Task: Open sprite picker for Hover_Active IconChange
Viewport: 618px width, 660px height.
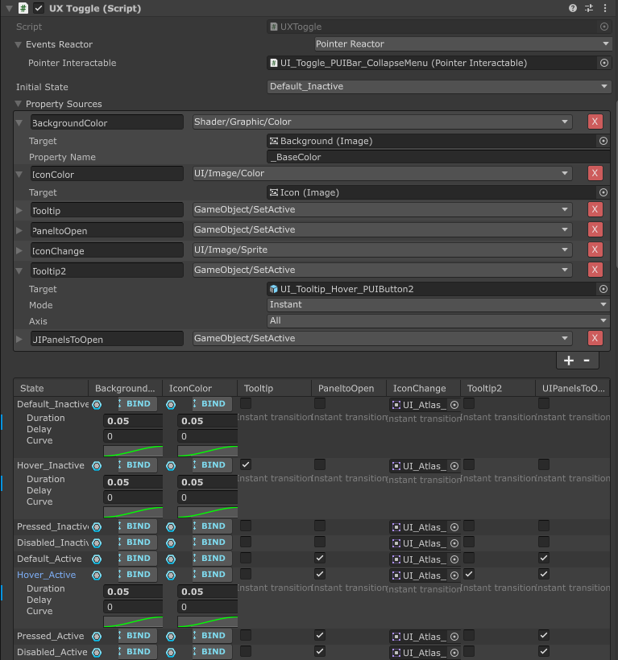Action: (x=454, y=575)
